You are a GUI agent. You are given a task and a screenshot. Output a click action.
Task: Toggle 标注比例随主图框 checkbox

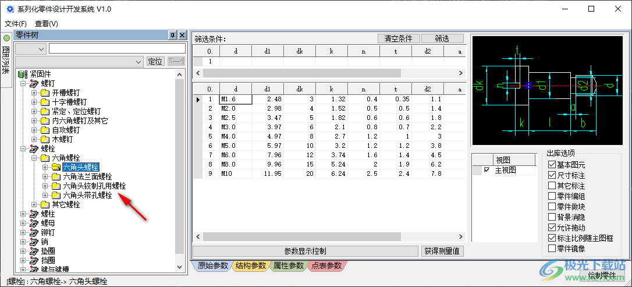[x=552, y=238]
